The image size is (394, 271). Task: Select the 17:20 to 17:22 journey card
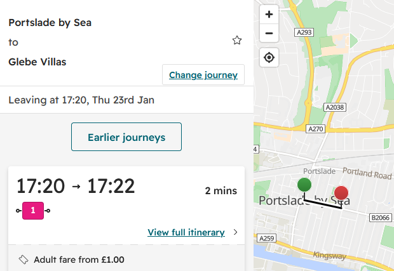tap(126, 205)
